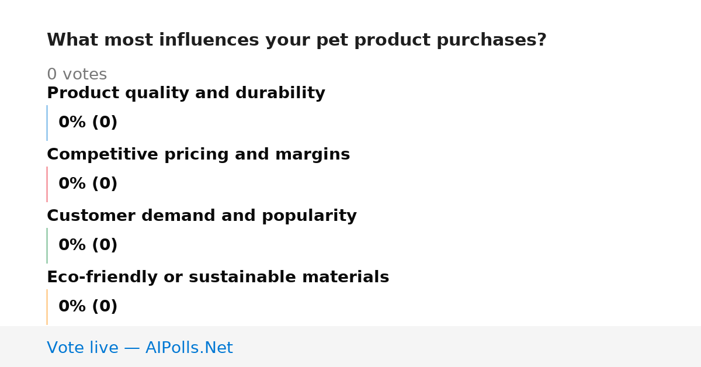Click the 0% (0) result under Eco-friendly materials
This screenshot has width=701, height=367.
(88, 307)
